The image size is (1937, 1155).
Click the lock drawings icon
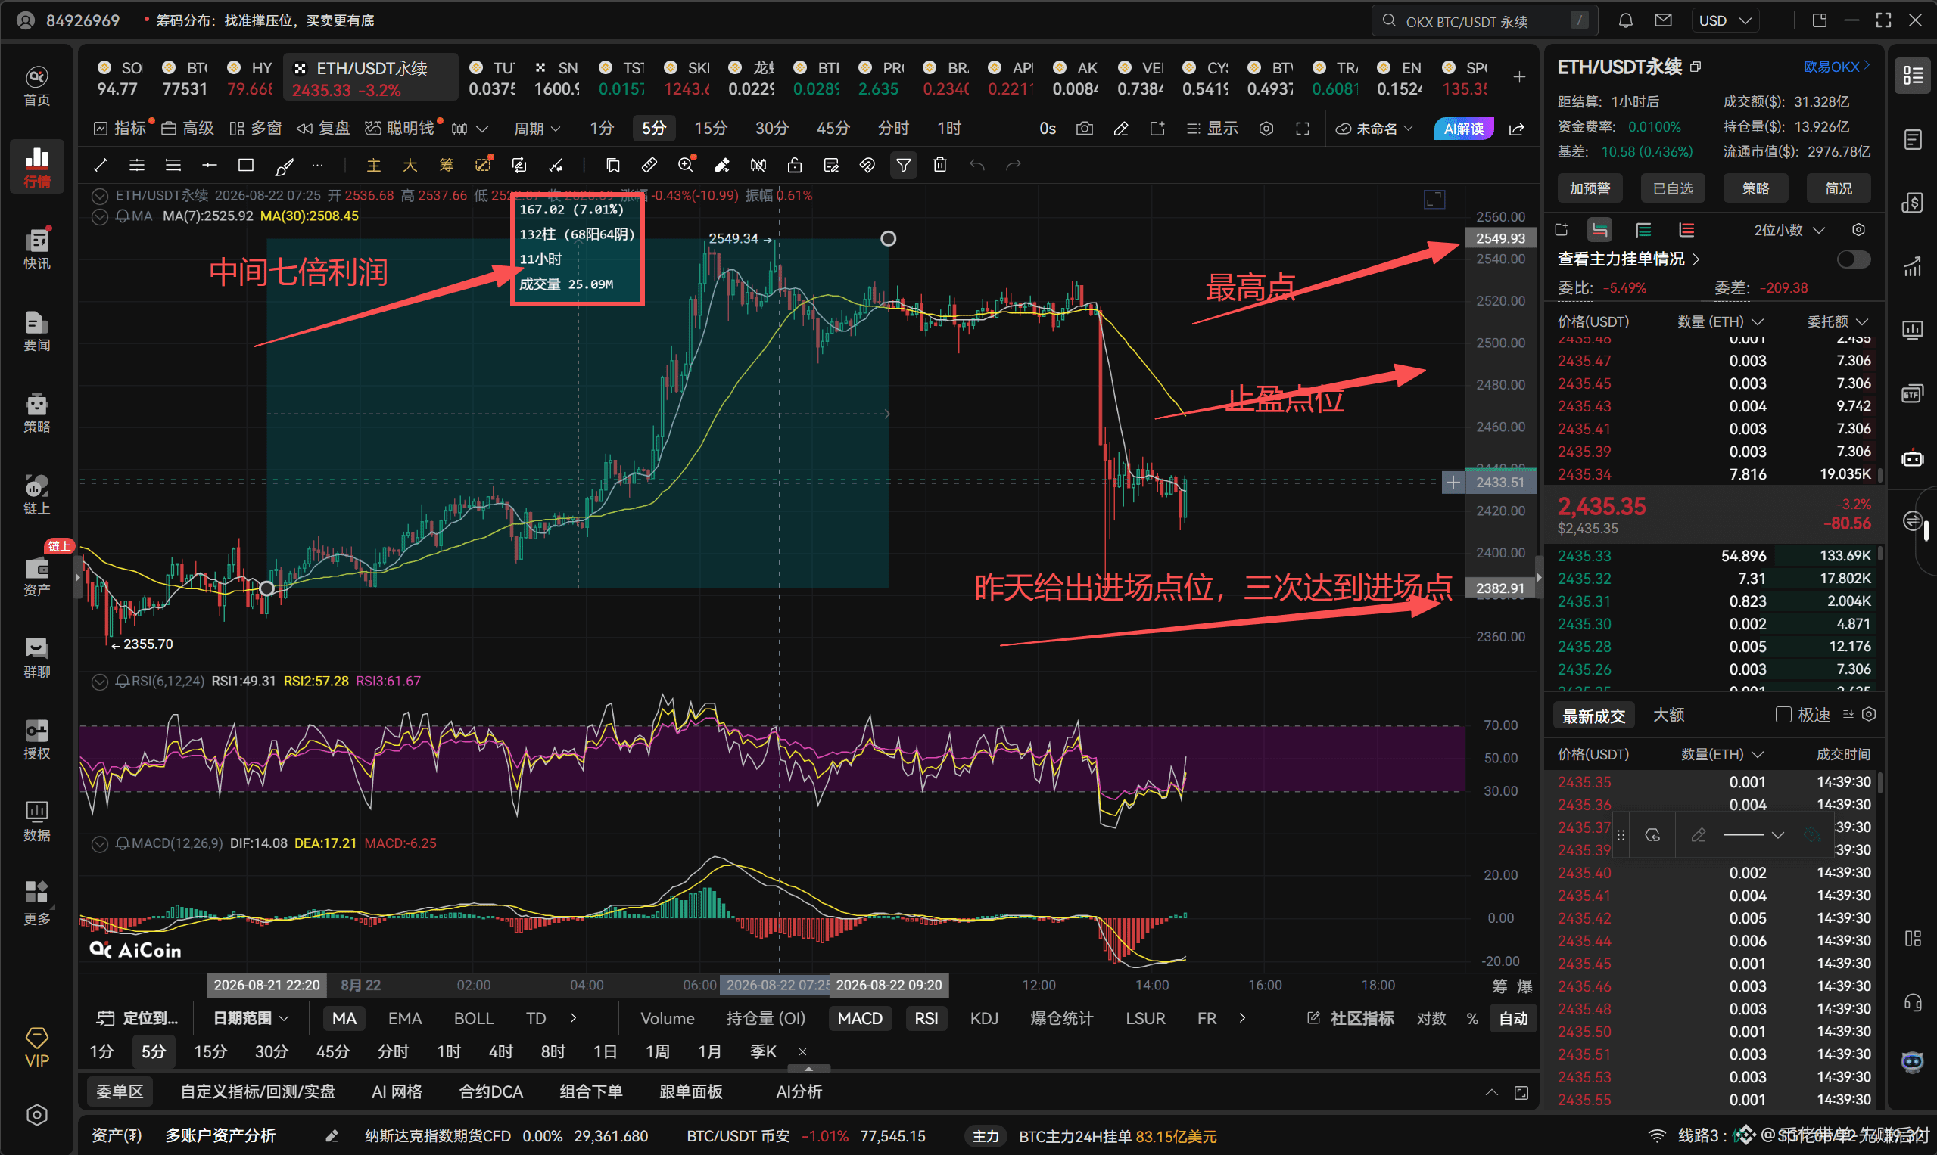coord(795,165)
